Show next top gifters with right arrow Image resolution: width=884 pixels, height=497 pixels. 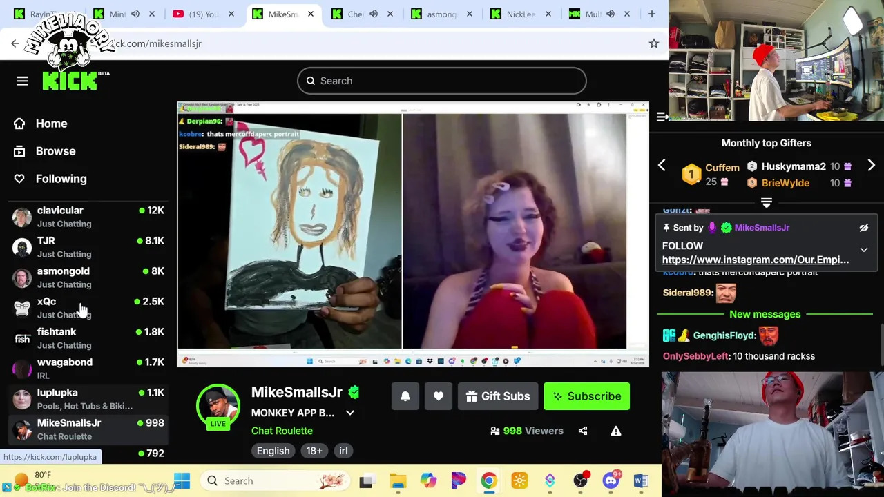pos(872,166)
